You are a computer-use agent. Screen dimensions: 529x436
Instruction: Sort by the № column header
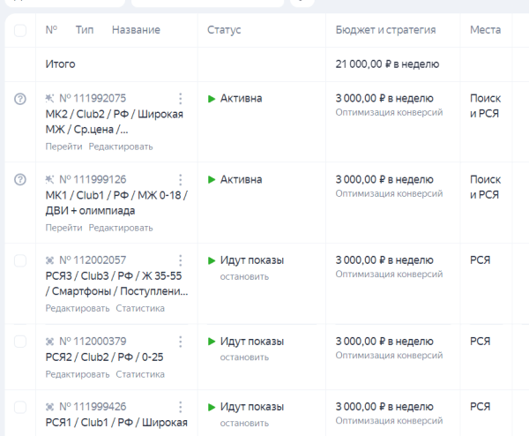[x=51, y=30]
